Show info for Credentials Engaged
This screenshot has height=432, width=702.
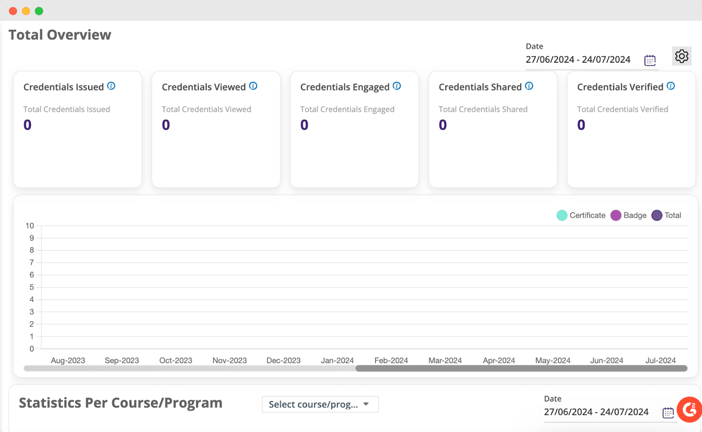(x=397, y=86)
